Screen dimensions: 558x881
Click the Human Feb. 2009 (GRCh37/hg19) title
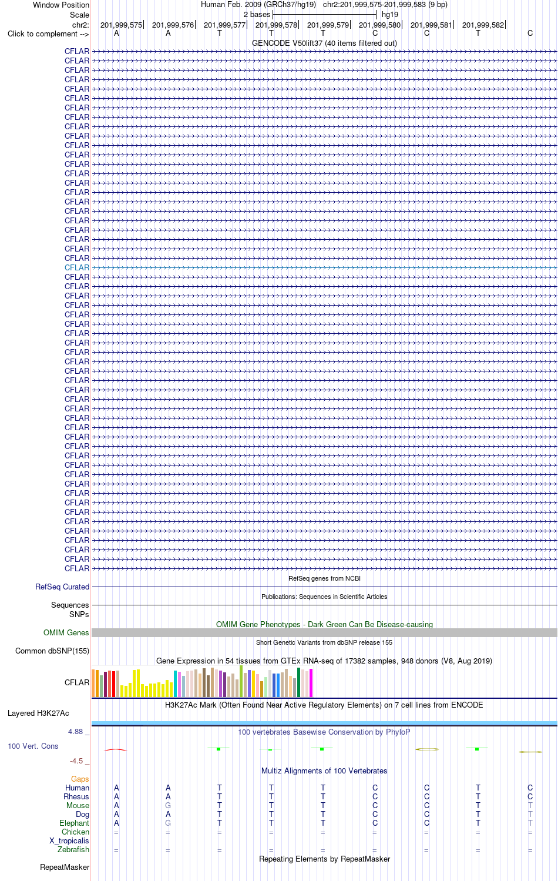click(258, 5)
